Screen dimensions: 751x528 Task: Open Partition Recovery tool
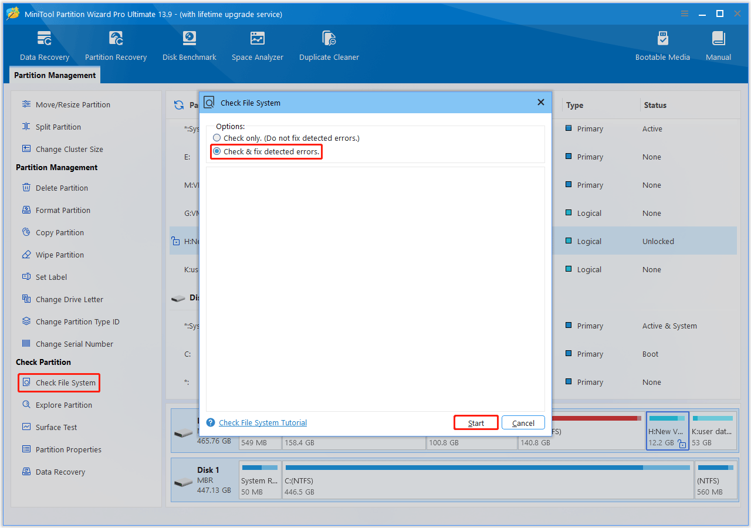tap(116, 46)
